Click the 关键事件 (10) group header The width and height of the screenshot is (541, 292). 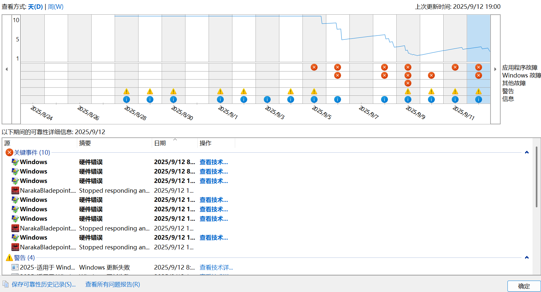(x=32, y=152)
